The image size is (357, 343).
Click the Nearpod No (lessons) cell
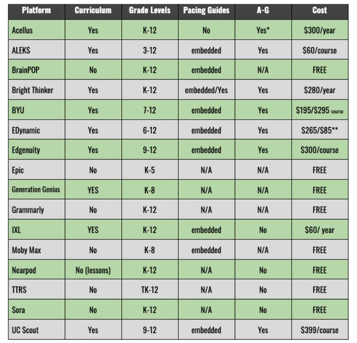coord(93,270)
